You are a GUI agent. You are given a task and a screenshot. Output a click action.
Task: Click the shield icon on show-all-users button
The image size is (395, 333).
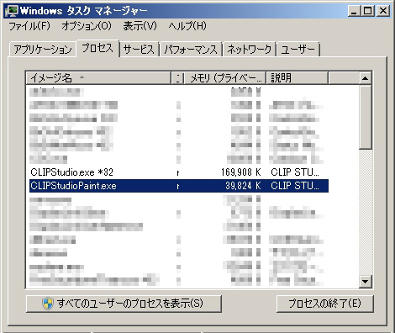(x=48, y=304)
